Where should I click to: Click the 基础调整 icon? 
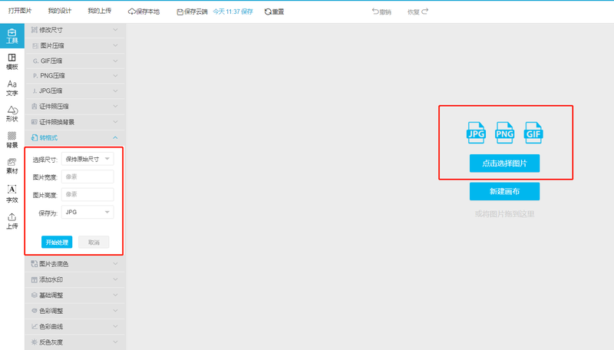pyautogui.click(x=34, y=296)
